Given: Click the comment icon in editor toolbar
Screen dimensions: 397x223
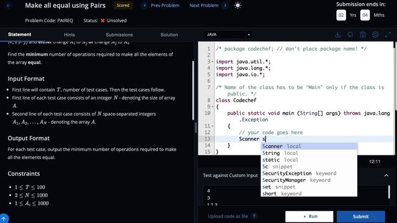Looking at the screenshot, I should pos(350,35).
